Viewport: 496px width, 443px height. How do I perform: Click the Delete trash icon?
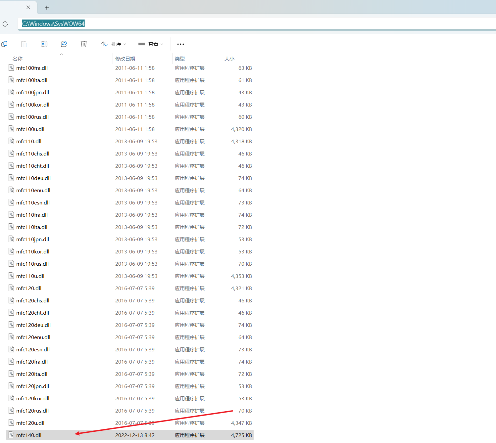tap(84, 44)
